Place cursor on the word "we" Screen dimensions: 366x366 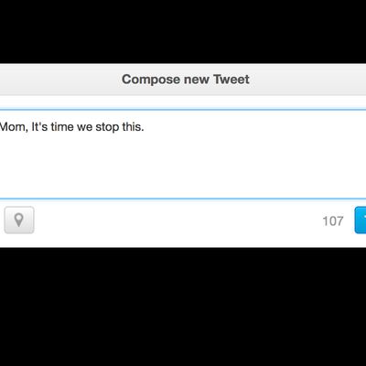click(x=85, y=127)
